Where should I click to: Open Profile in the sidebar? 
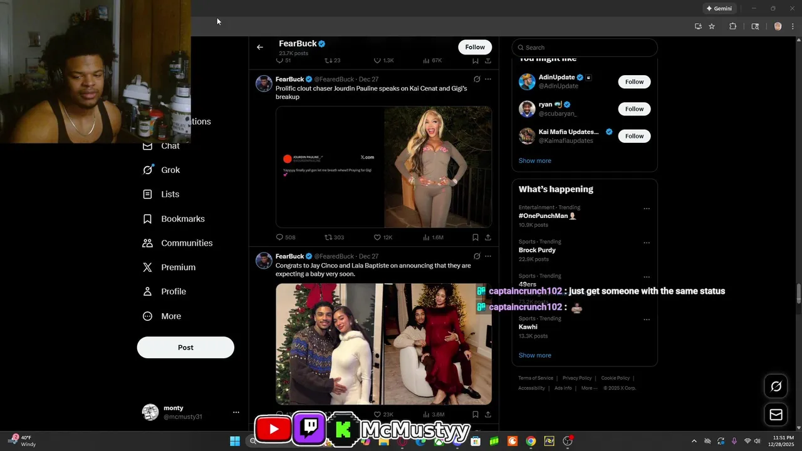point(165,291)
